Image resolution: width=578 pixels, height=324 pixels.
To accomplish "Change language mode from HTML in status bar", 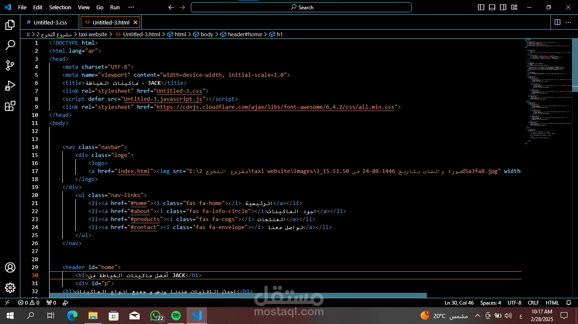I will 552,302.
